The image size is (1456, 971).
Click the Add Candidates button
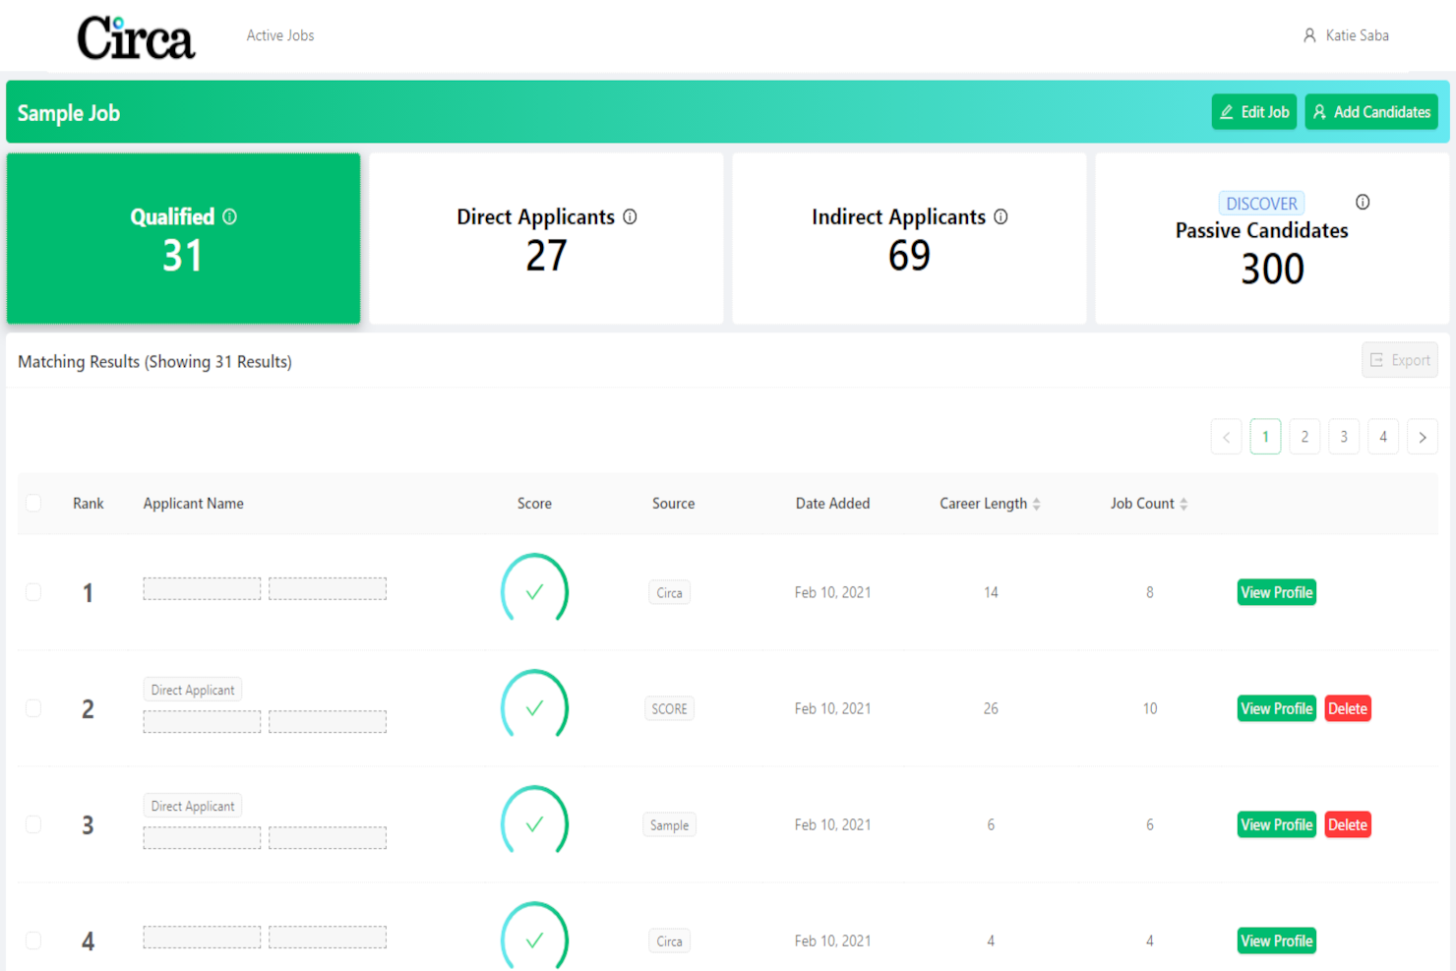point(1371,112)
